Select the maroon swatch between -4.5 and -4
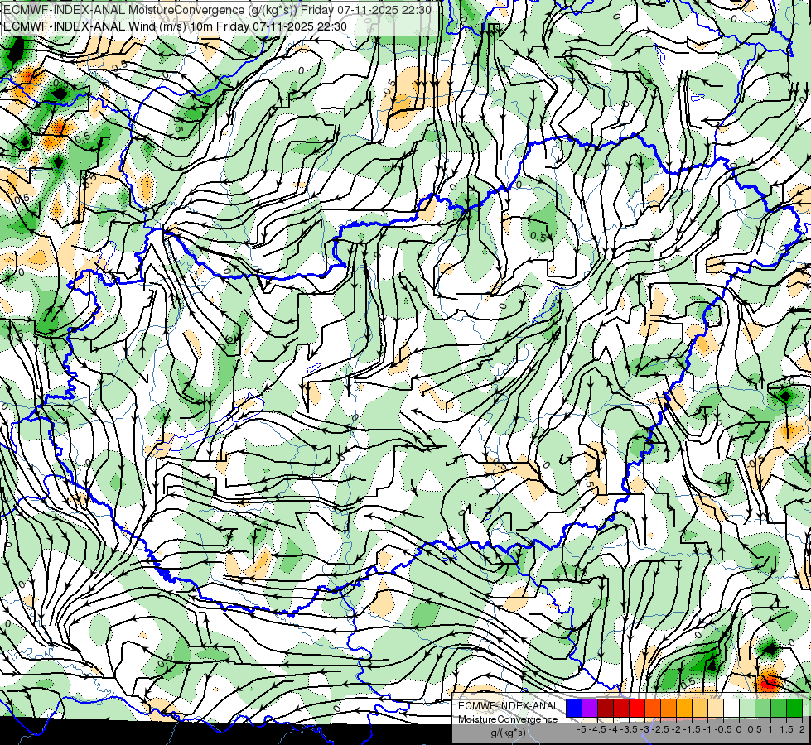The width and height of the screenshot is (811, 745). (606, 708)
